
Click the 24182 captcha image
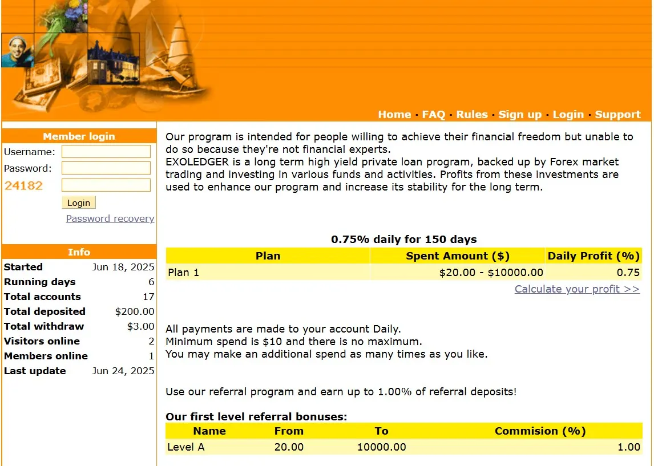point(23,185)
